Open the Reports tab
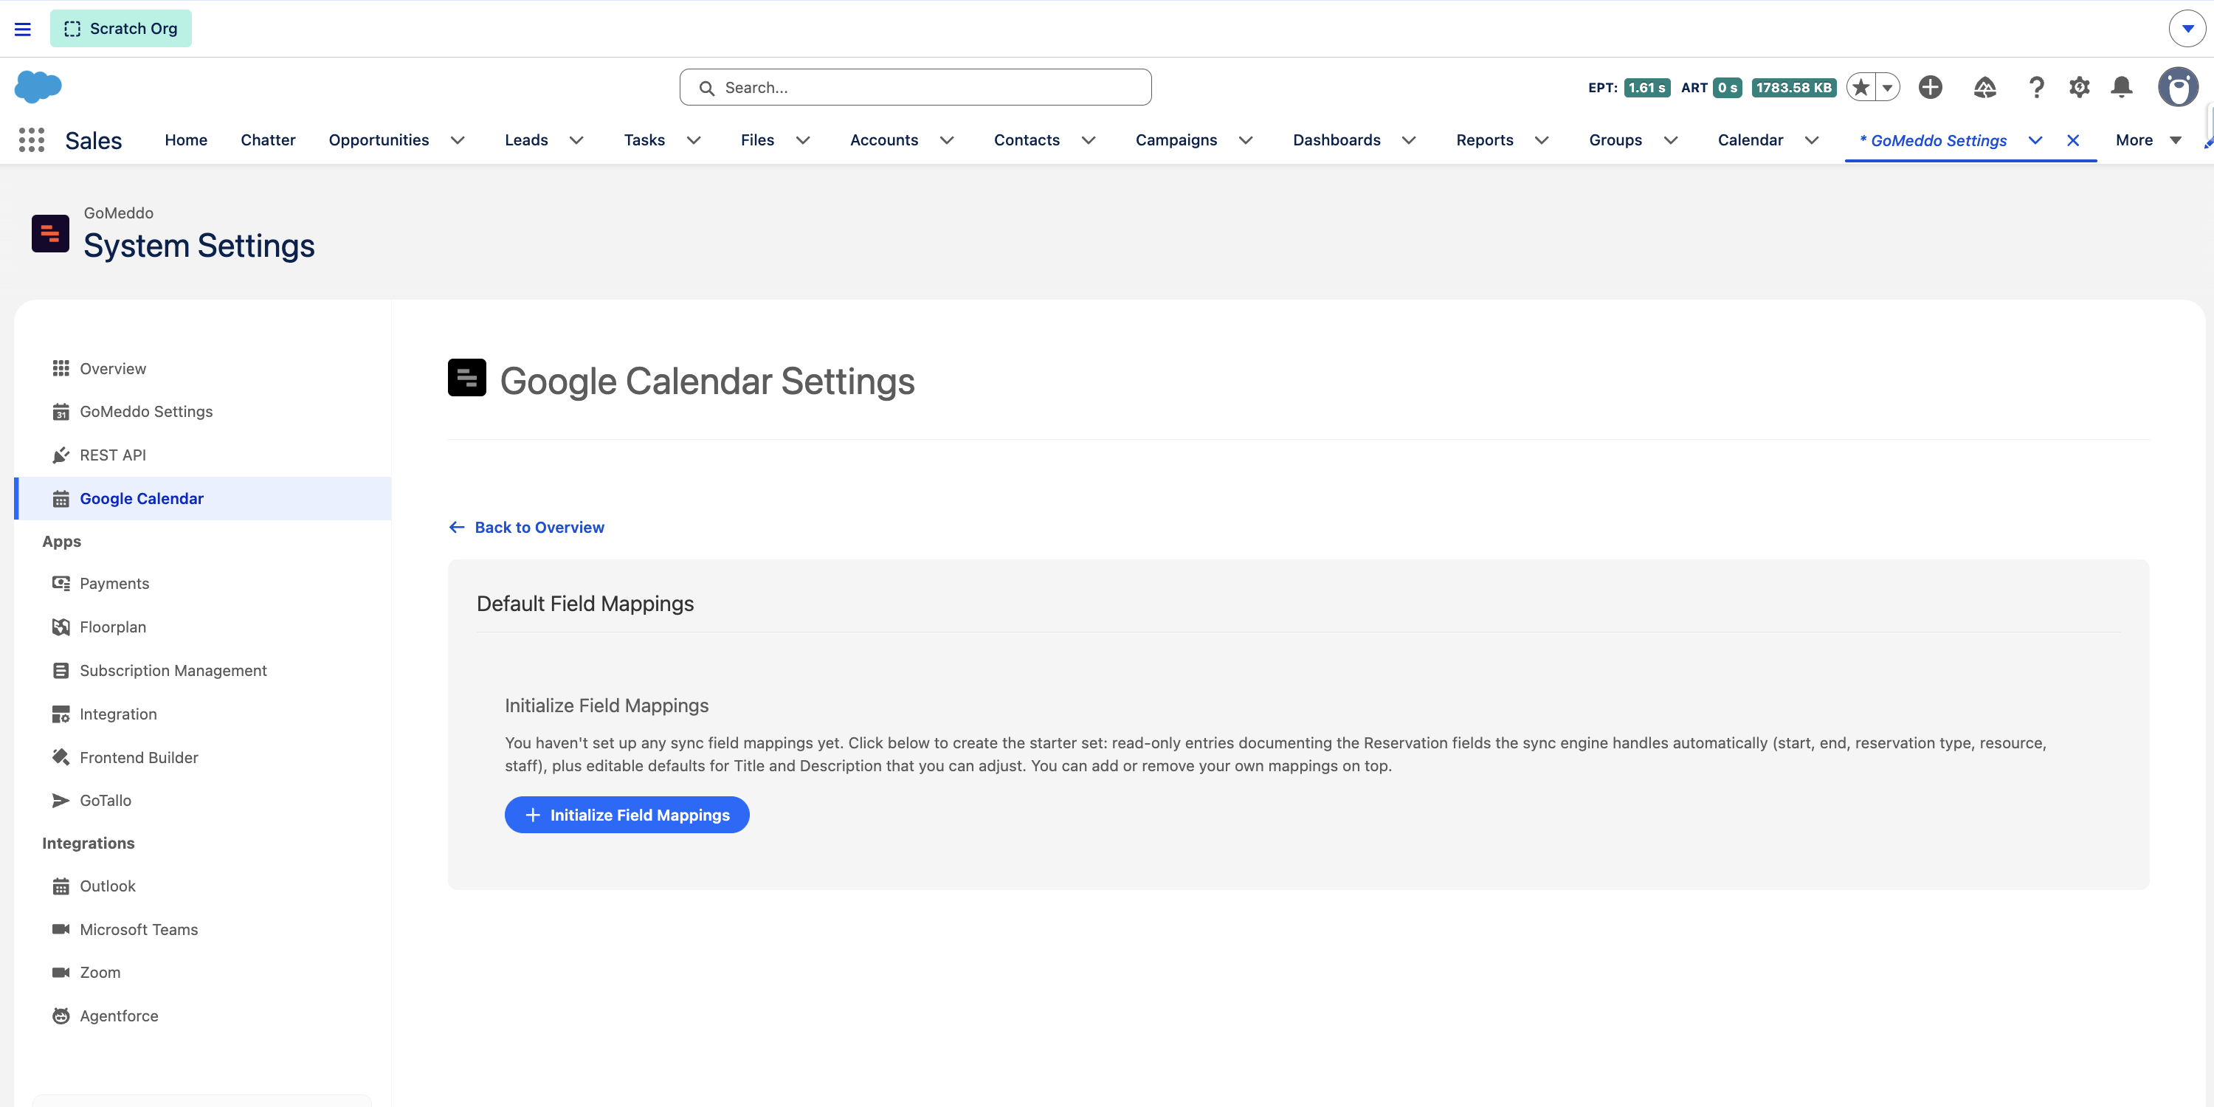 (x=1484, y=140)
